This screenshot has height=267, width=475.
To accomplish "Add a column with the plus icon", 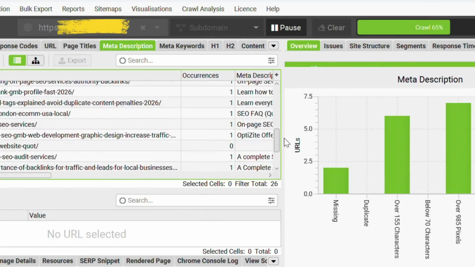I will [x=276, y=75].
